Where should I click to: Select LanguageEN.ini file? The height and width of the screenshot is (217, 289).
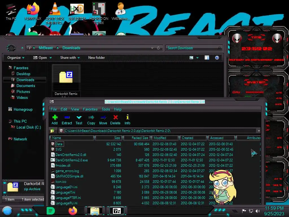coord(66,187)
